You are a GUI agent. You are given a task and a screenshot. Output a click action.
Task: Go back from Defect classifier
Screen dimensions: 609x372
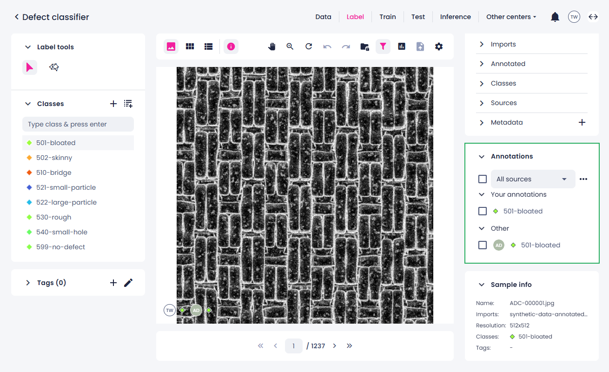click(17, 17)
